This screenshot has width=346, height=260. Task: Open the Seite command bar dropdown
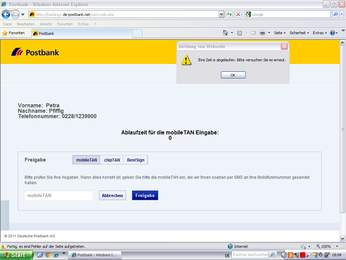point(279,33)
